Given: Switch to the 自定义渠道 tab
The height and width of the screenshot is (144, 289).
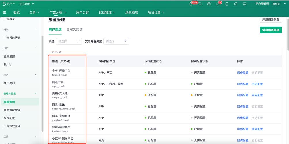Looking at the screenshot, I should click(74, 29).
